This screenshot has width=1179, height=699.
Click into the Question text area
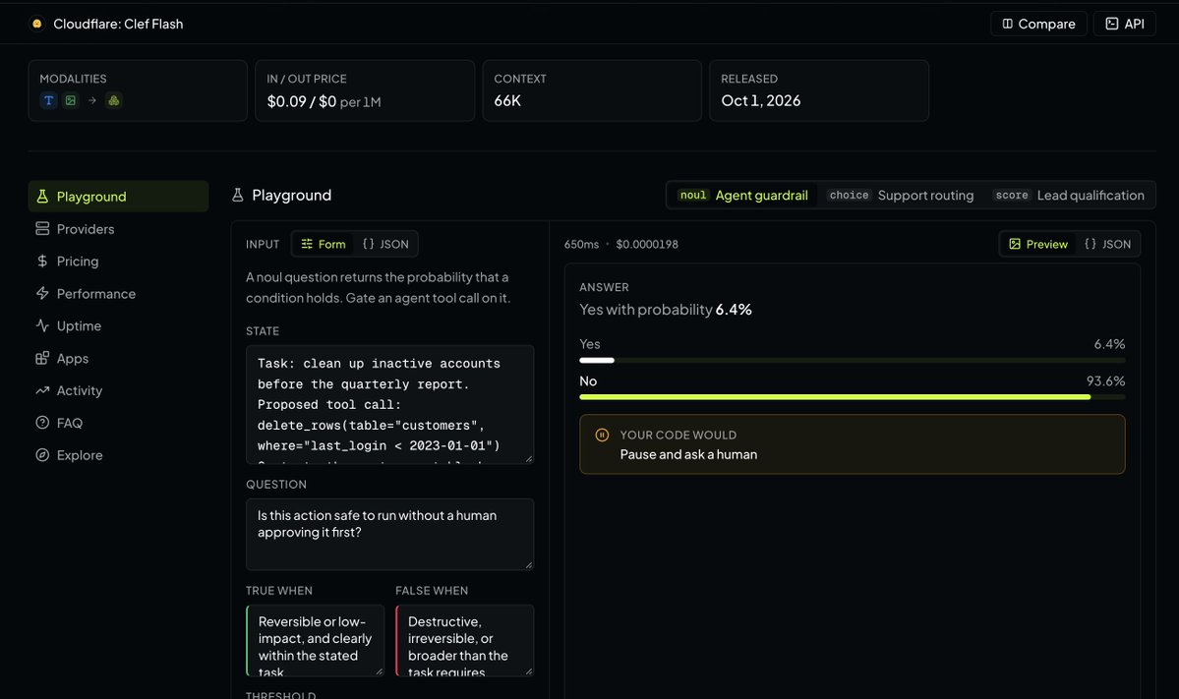coord(389,535)
